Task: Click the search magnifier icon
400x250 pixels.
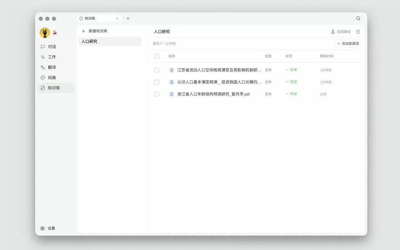Action: point(358,18)
